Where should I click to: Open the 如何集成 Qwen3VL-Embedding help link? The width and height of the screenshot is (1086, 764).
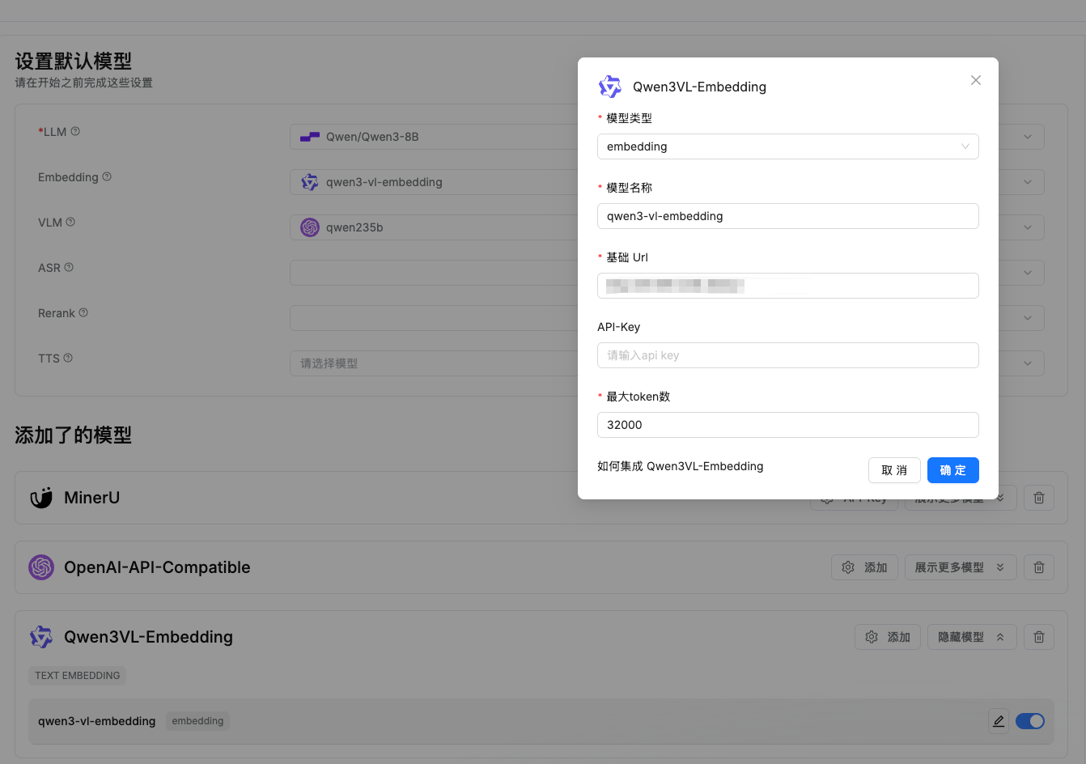(680, 466)
